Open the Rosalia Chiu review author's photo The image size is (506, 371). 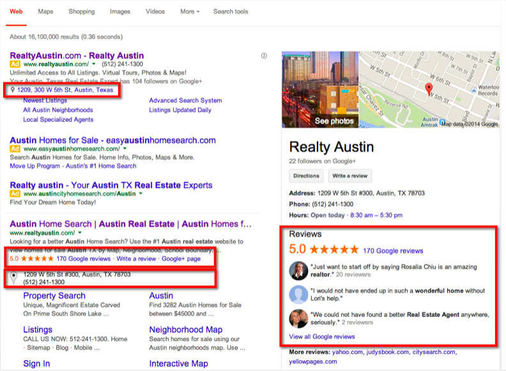(298, 271)
